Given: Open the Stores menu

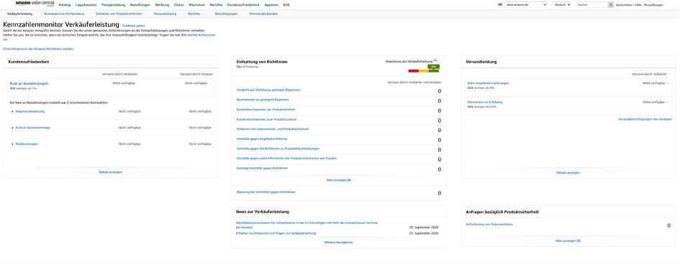Looking at the screenshot, I should 178,5.
